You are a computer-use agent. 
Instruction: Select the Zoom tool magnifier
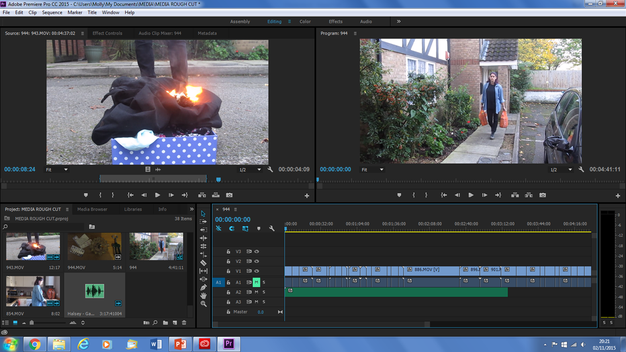[203, 304]
